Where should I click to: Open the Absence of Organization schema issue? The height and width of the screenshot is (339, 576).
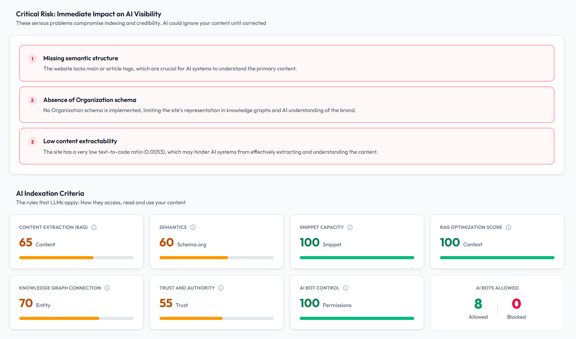[x=90, y=100]
